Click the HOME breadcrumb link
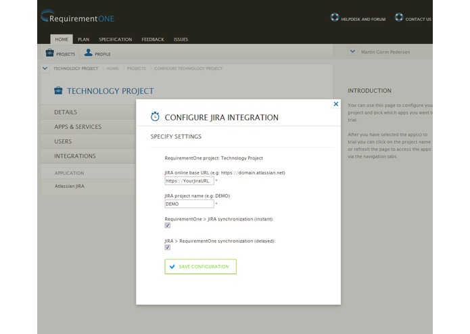The image size is (470, 334). 113,68
